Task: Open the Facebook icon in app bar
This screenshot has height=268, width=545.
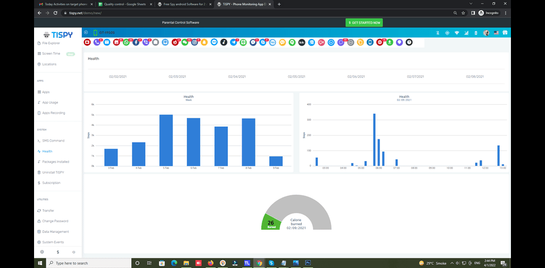Action: click(x=136, y=43)
